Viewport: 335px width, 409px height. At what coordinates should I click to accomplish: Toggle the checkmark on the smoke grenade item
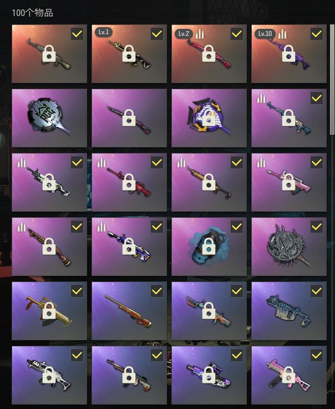[x=237, y=227]
